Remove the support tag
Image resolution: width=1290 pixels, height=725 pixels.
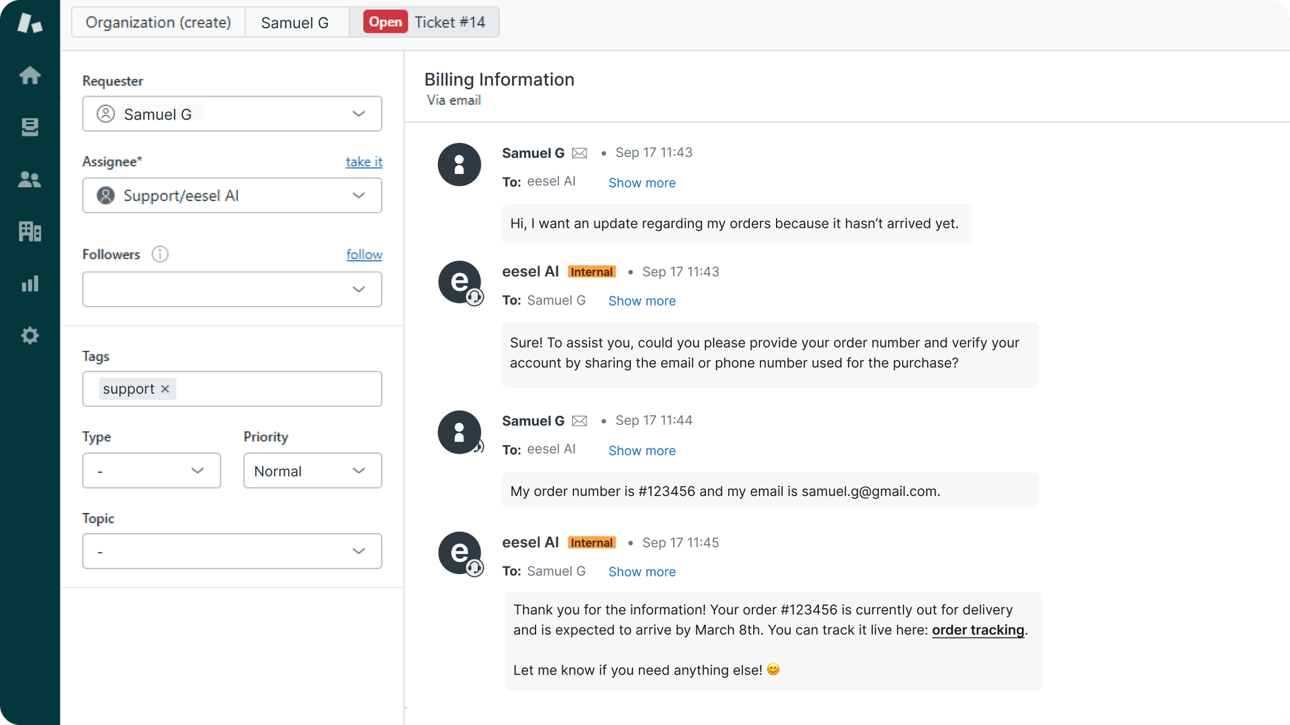pyautogui.click(x=165, y=389)
